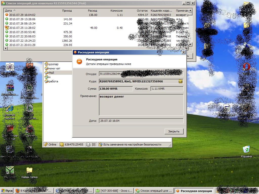Click the 49.00 expense amount

click(x=94, y=28)
